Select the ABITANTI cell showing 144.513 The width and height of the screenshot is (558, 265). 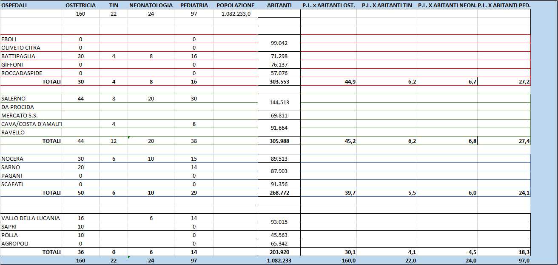point(279,103)
